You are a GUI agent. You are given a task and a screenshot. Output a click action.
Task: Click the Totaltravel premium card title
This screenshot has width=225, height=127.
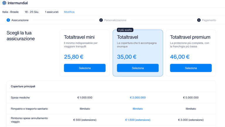pos(190,37)
